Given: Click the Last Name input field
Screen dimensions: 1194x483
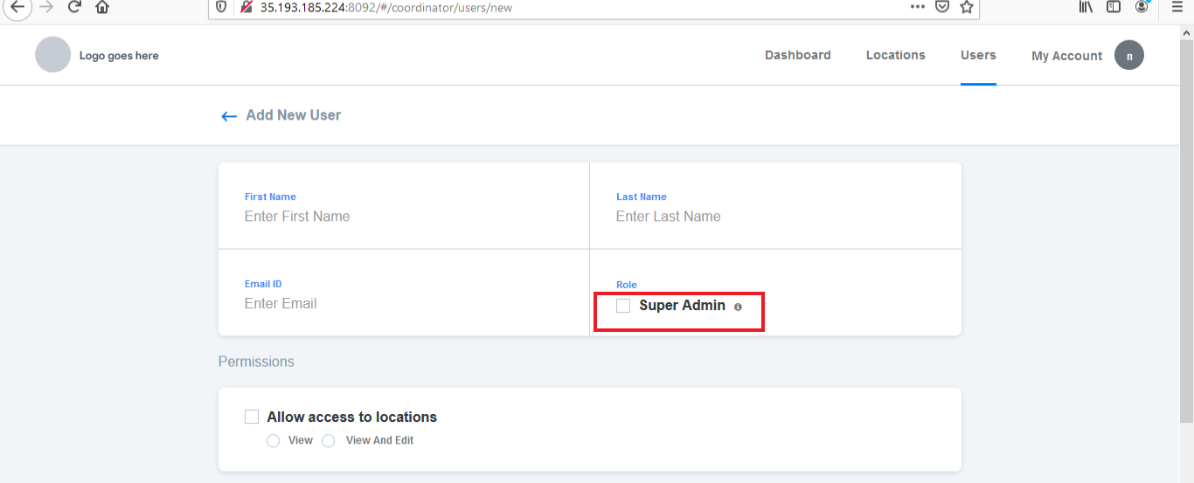Looking at the screenshot, I should pyautogui.click(x=775, y=217).
